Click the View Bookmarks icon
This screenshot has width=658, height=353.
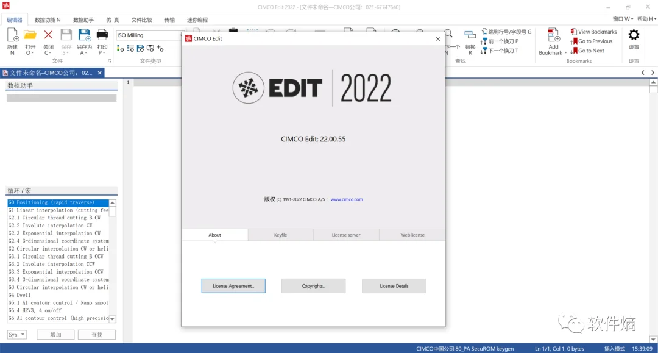click(x=593, y=31)
